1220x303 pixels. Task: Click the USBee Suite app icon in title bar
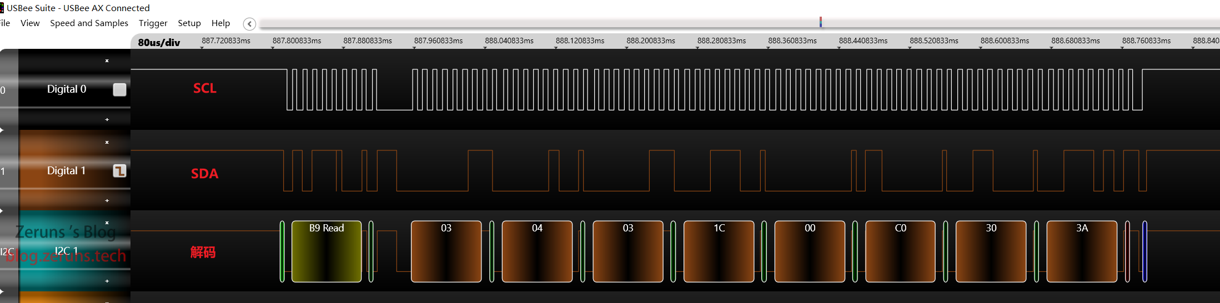[2, 8]
